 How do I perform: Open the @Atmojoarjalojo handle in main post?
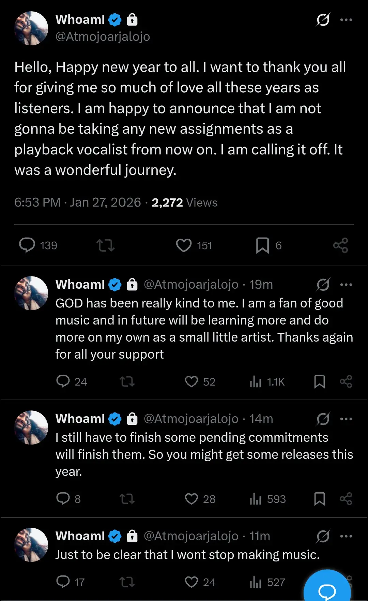tap(103, 36)
